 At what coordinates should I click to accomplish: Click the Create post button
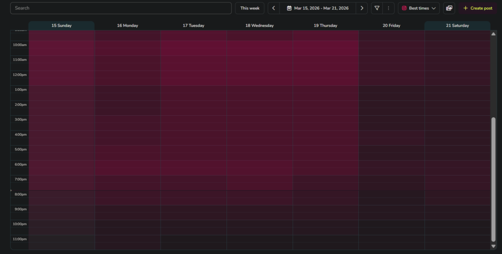(x=477, y=8)
